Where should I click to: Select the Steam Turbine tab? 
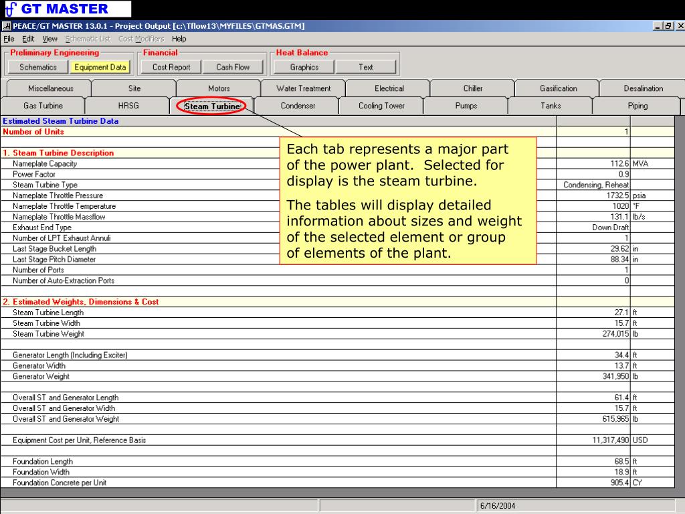(x=212, y=106)
